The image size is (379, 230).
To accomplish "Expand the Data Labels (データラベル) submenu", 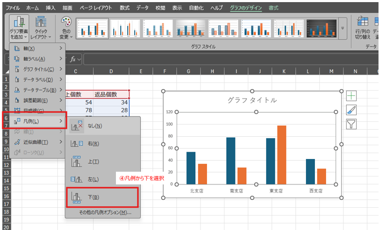I will [36, 79].
